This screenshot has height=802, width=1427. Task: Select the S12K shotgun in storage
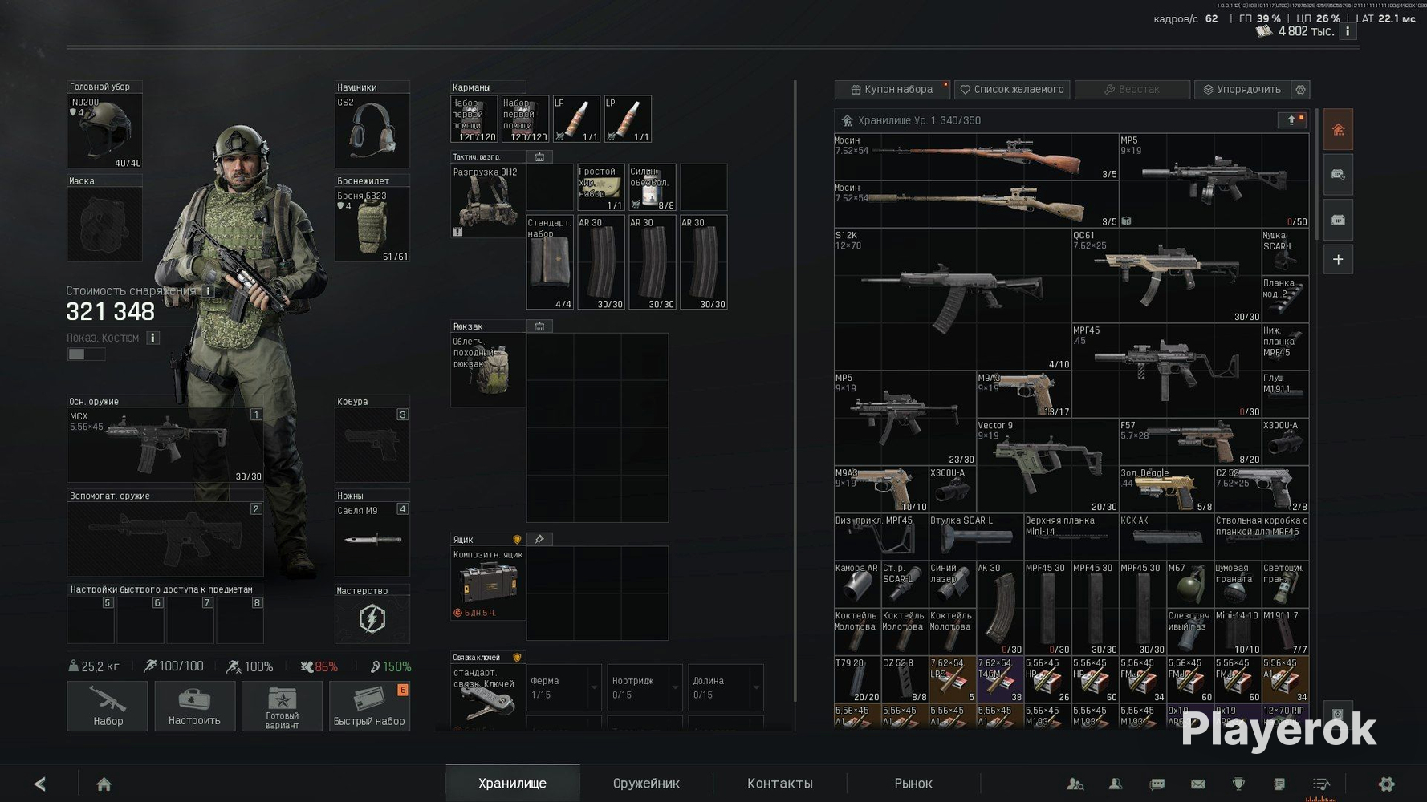tap(953, 300)
